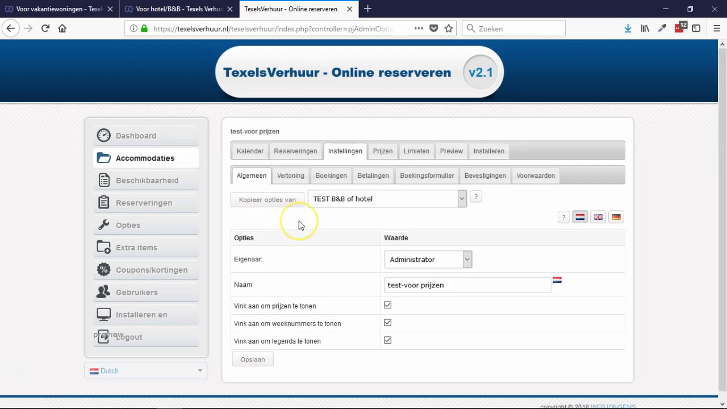Open page actions three-dots menu
Image resolution: width=727 pixels, height=409 pixels.
point(419,28)
